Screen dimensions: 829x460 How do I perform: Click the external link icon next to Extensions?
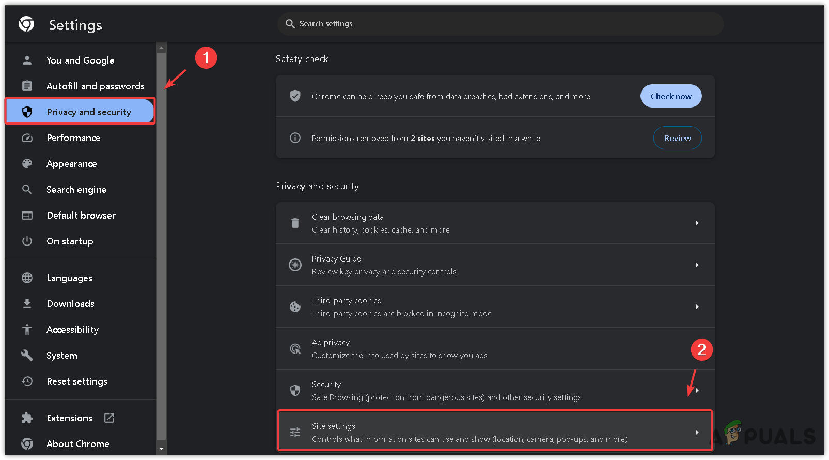coord(109,418)
